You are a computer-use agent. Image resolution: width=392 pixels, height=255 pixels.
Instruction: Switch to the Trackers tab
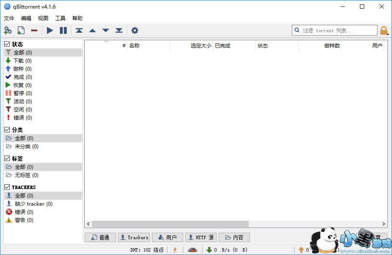(134, 237)
